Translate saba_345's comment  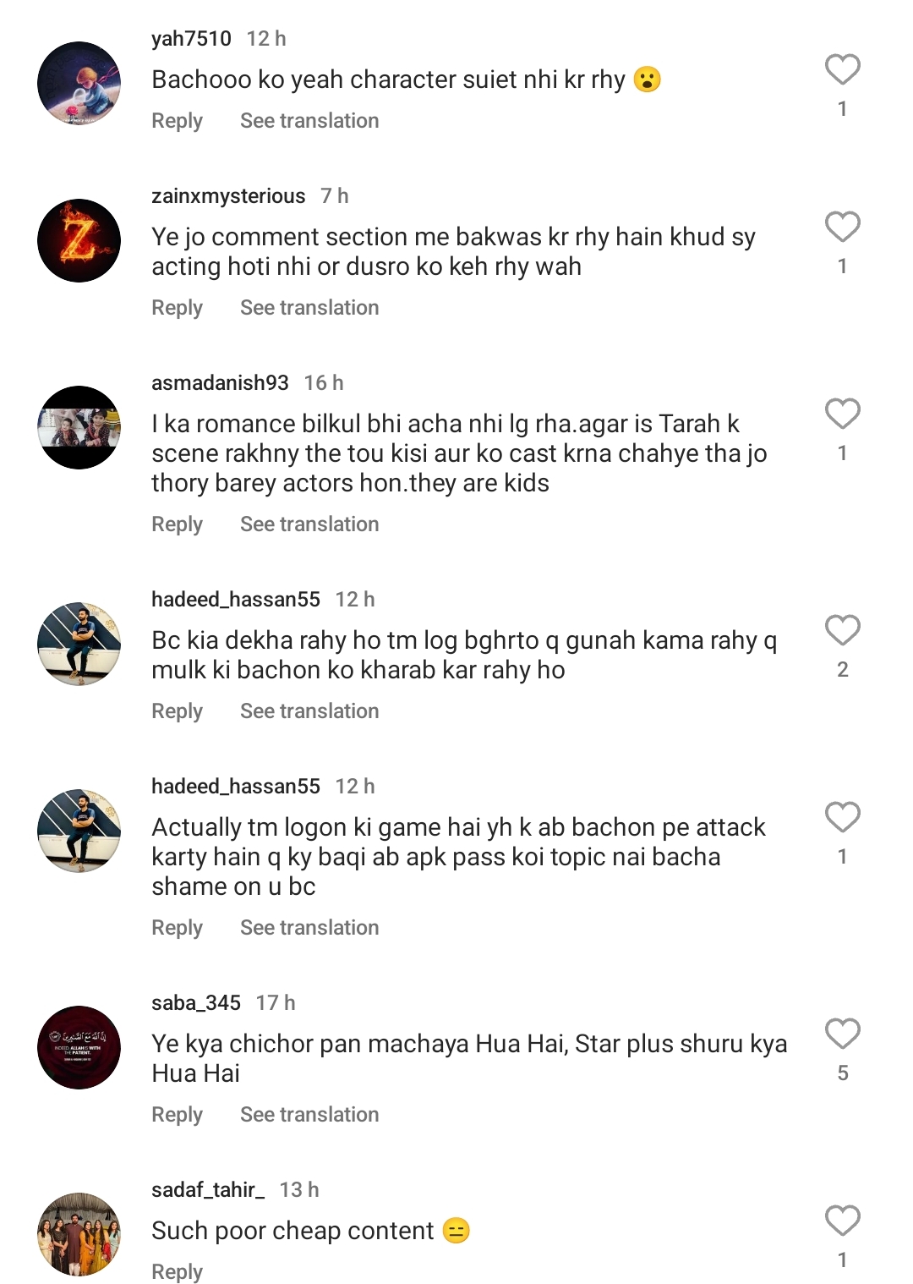(309, 1115)
